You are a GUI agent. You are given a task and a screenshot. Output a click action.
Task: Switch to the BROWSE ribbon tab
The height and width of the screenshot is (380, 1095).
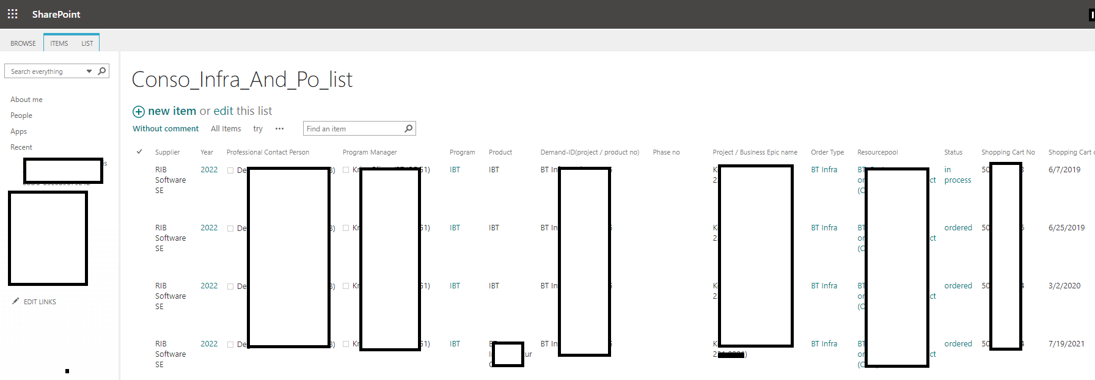point(23,43)
